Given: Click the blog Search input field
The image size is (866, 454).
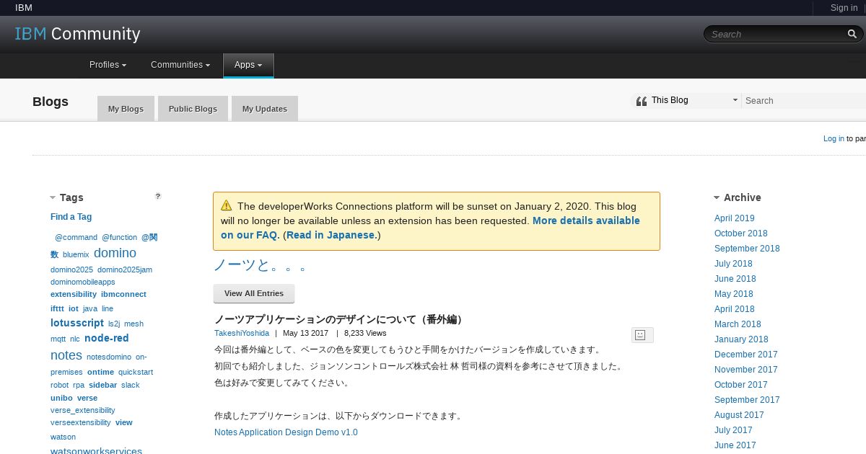Looking at the screenshot, I should point(805,101).
